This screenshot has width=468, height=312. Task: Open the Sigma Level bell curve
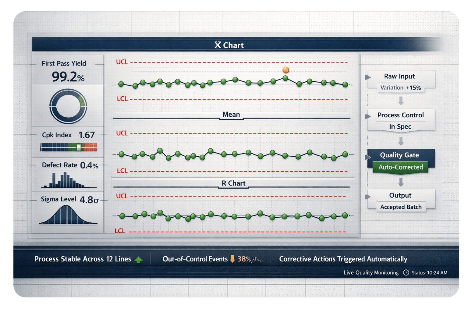68,215
